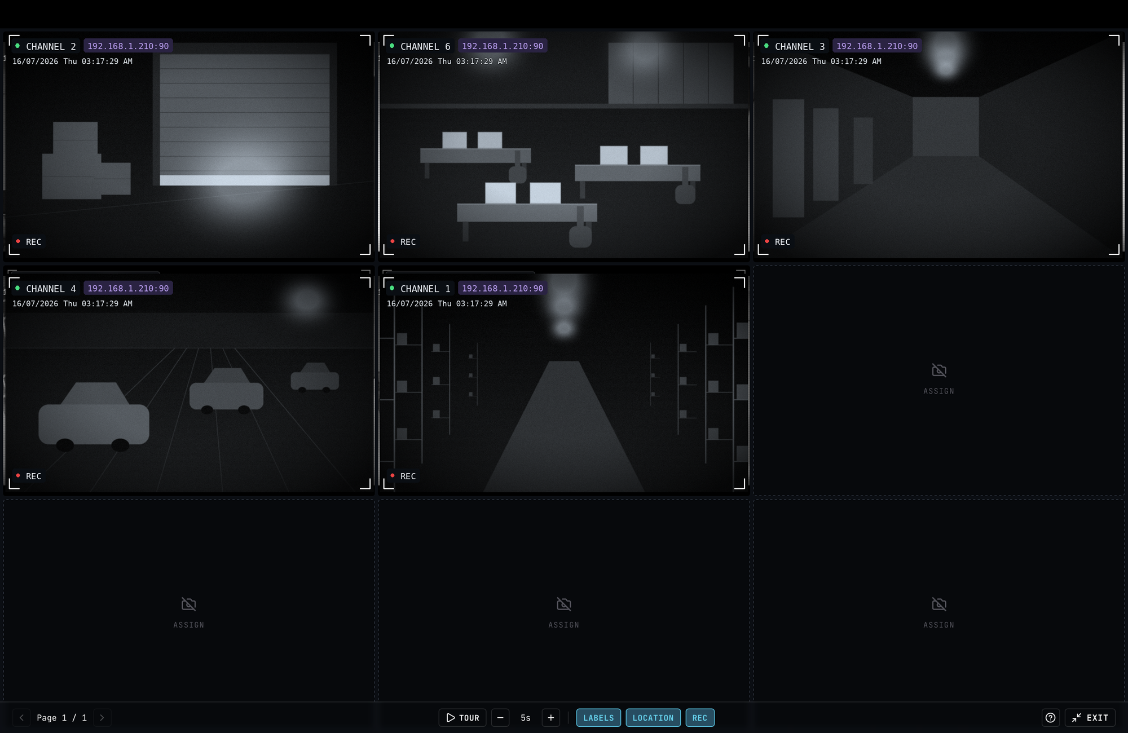The width and height of the screenshot is (1128, 733).
Task: Click REC indicator on Channel 3
Action: pyautogui.click(x=777, y=242)
